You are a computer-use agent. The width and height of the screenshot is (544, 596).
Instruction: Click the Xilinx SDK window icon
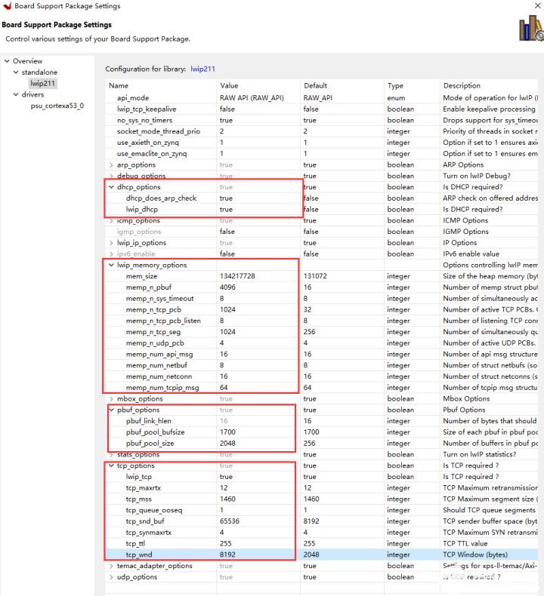point(7,5)
